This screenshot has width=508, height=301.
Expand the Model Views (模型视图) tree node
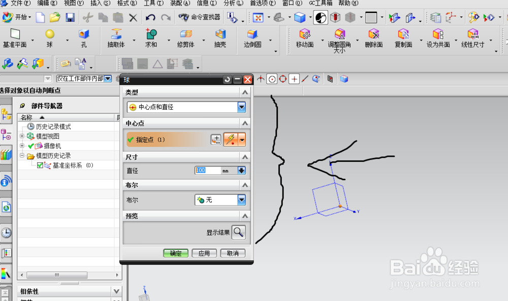pyautogui.click(x=22, y=136)
